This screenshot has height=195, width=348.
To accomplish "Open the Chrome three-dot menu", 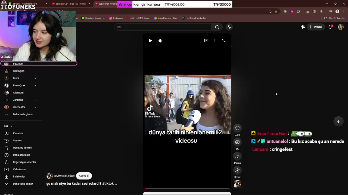I will pyautogui.click(x=343, y=11).
